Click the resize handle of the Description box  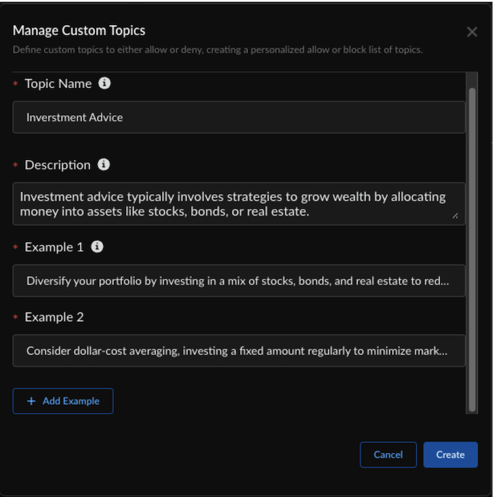pyautogui.click(x=455, y=216)
